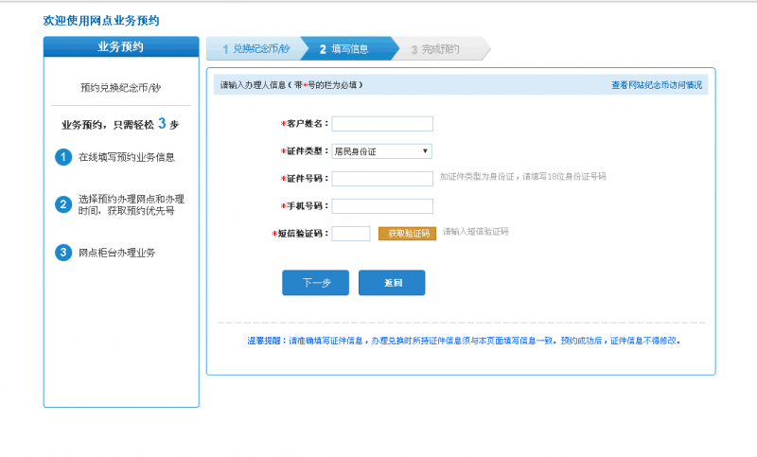
Task: Click into the 手机号码 input field
Action: [x=382, y=205]
